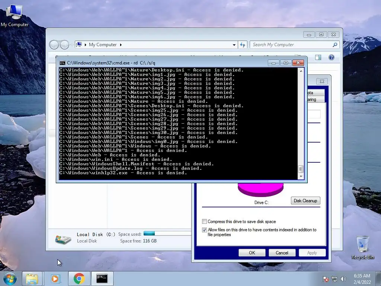
Task: Launch Windows Media Player from taskbar
Action: tap(55, 279)
